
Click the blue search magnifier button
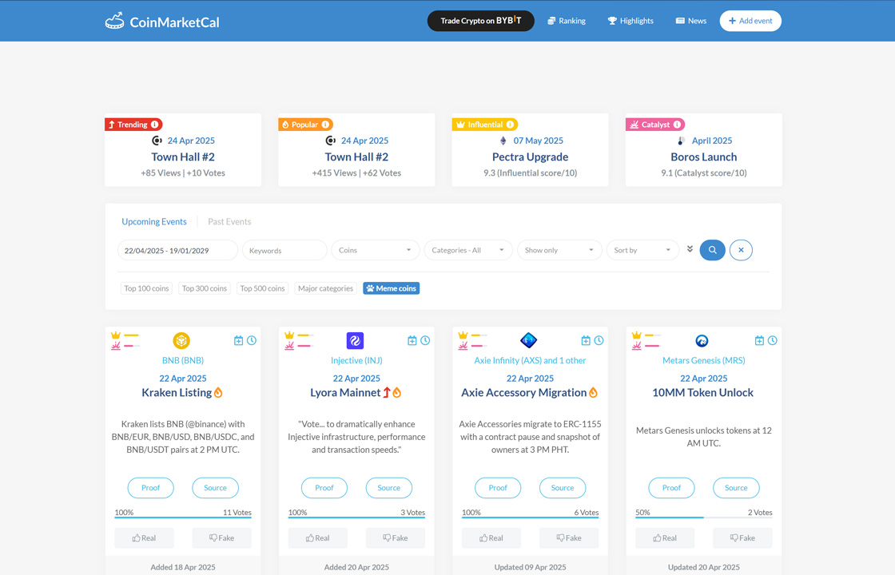click(x=712, y=250)
